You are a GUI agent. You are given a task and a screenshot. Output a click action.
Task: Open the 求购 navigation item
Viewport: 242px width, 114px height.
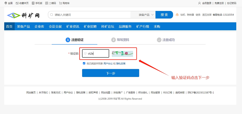157,26
